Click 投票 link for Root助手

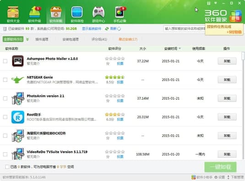point(120,120)
